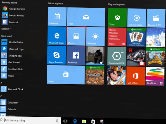The width and height of the screenshot is (166, 124).
Task: Open the Calendar live tile
Action: [57, 16]
